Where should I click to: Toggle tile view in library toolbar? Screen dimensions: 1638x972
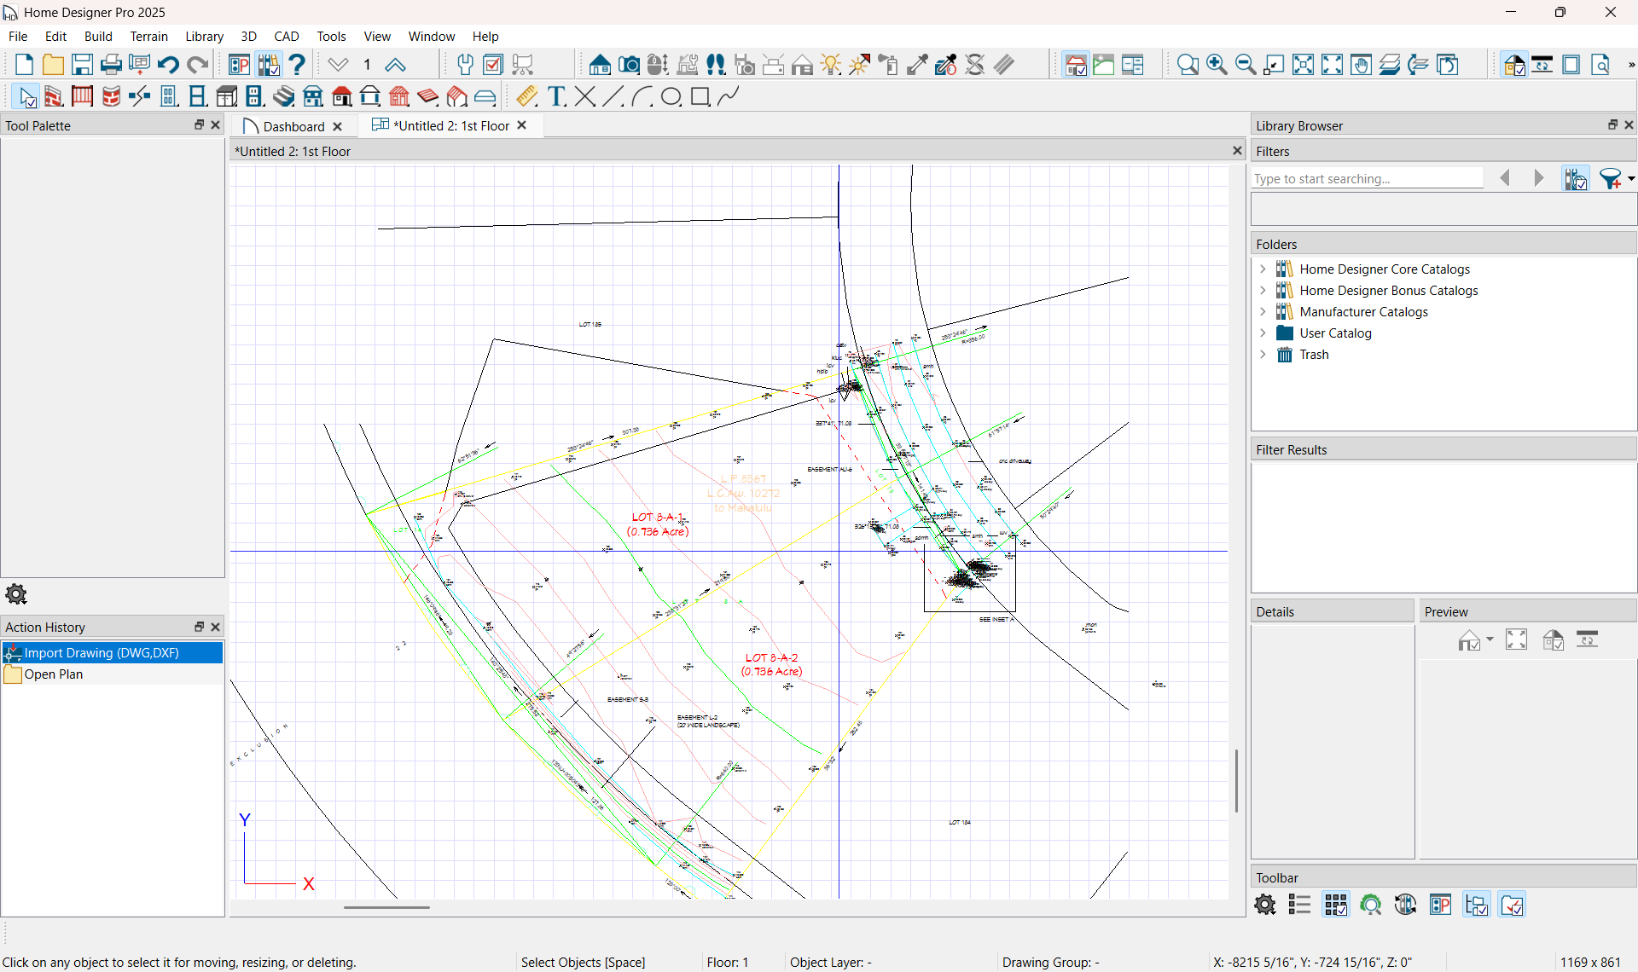coord(1335,905)
